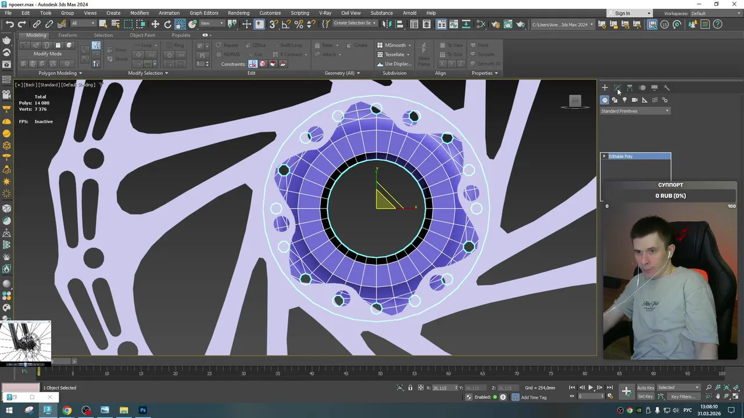Click the Tessellate button
Viewport: 744px width, 418px height.
[394, 55]
